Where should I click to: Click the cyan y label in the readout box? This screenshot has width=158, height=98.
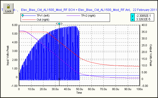coord(133,16)
